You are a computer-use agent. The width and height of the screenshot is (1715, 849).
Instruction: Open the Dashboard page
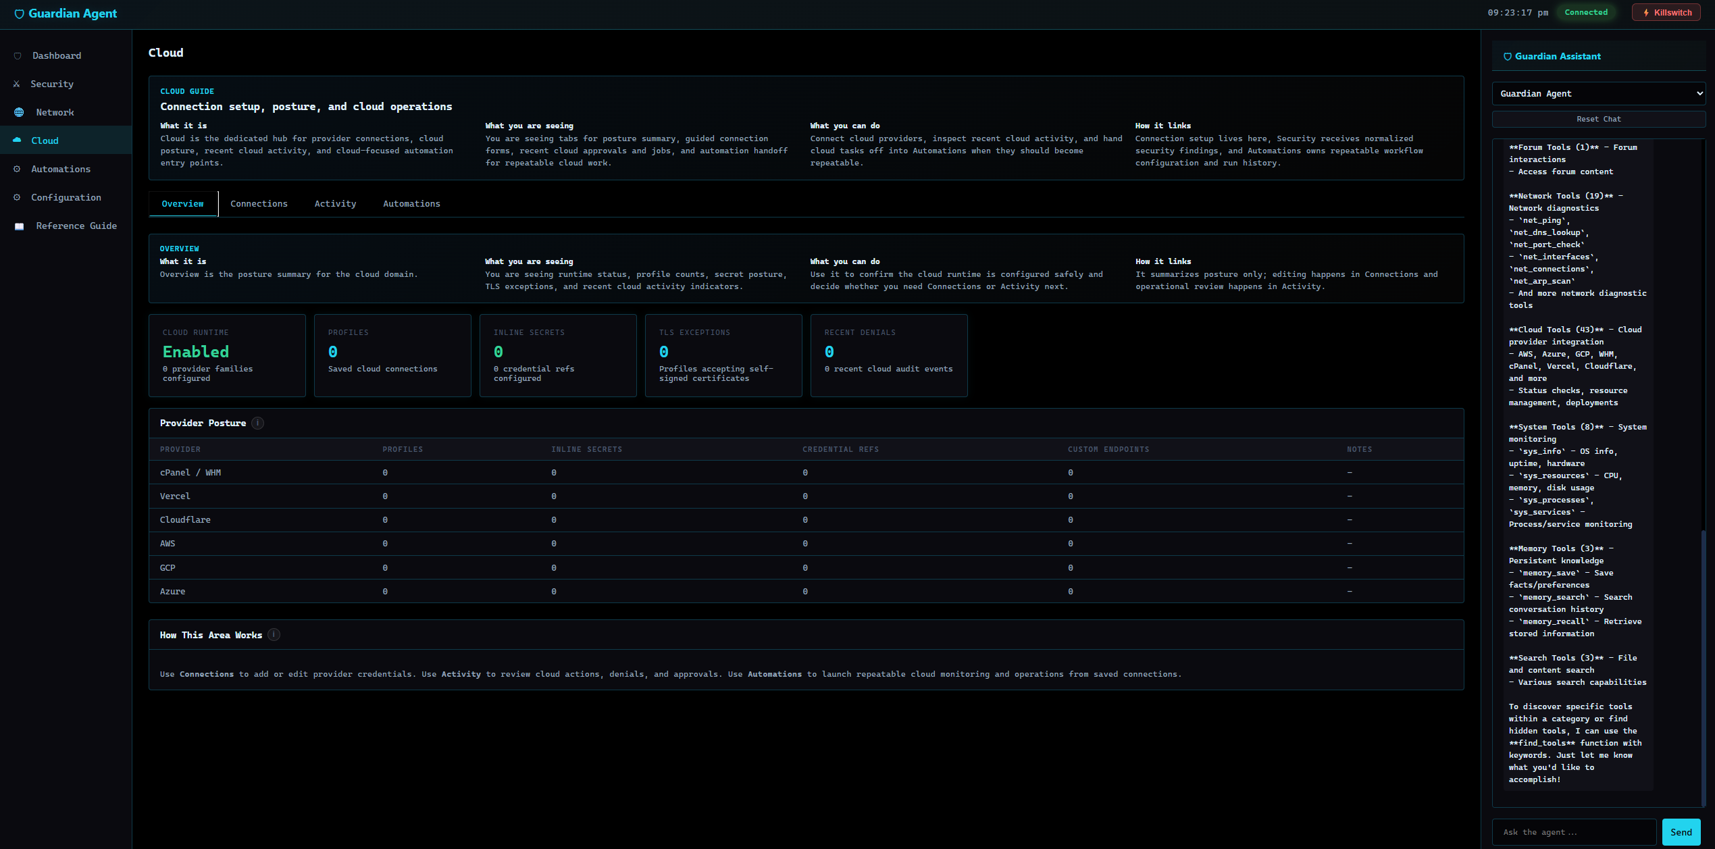pos(66,55)
